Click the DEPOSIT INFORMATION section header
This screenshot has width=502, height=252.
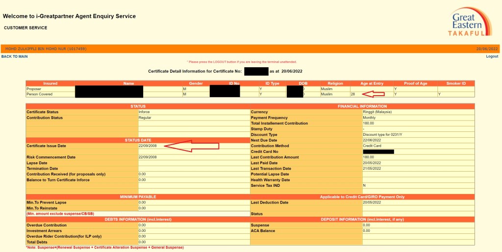point(362,219)
